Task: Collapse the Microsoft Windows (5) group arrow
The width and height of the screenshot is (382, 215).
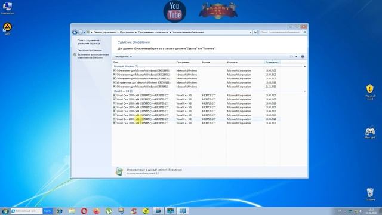Action: coord(304,66)
